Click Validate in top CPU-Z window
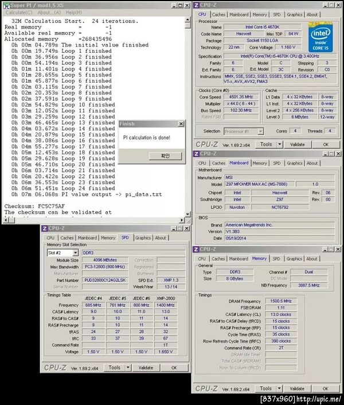This screenshot has width=344, height=405. pyautogui.click(x=298, y=145)
